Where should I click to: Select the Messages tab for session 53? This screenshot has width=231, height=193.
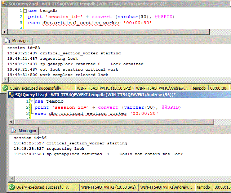pyautogui.click(x=17, y=41)
